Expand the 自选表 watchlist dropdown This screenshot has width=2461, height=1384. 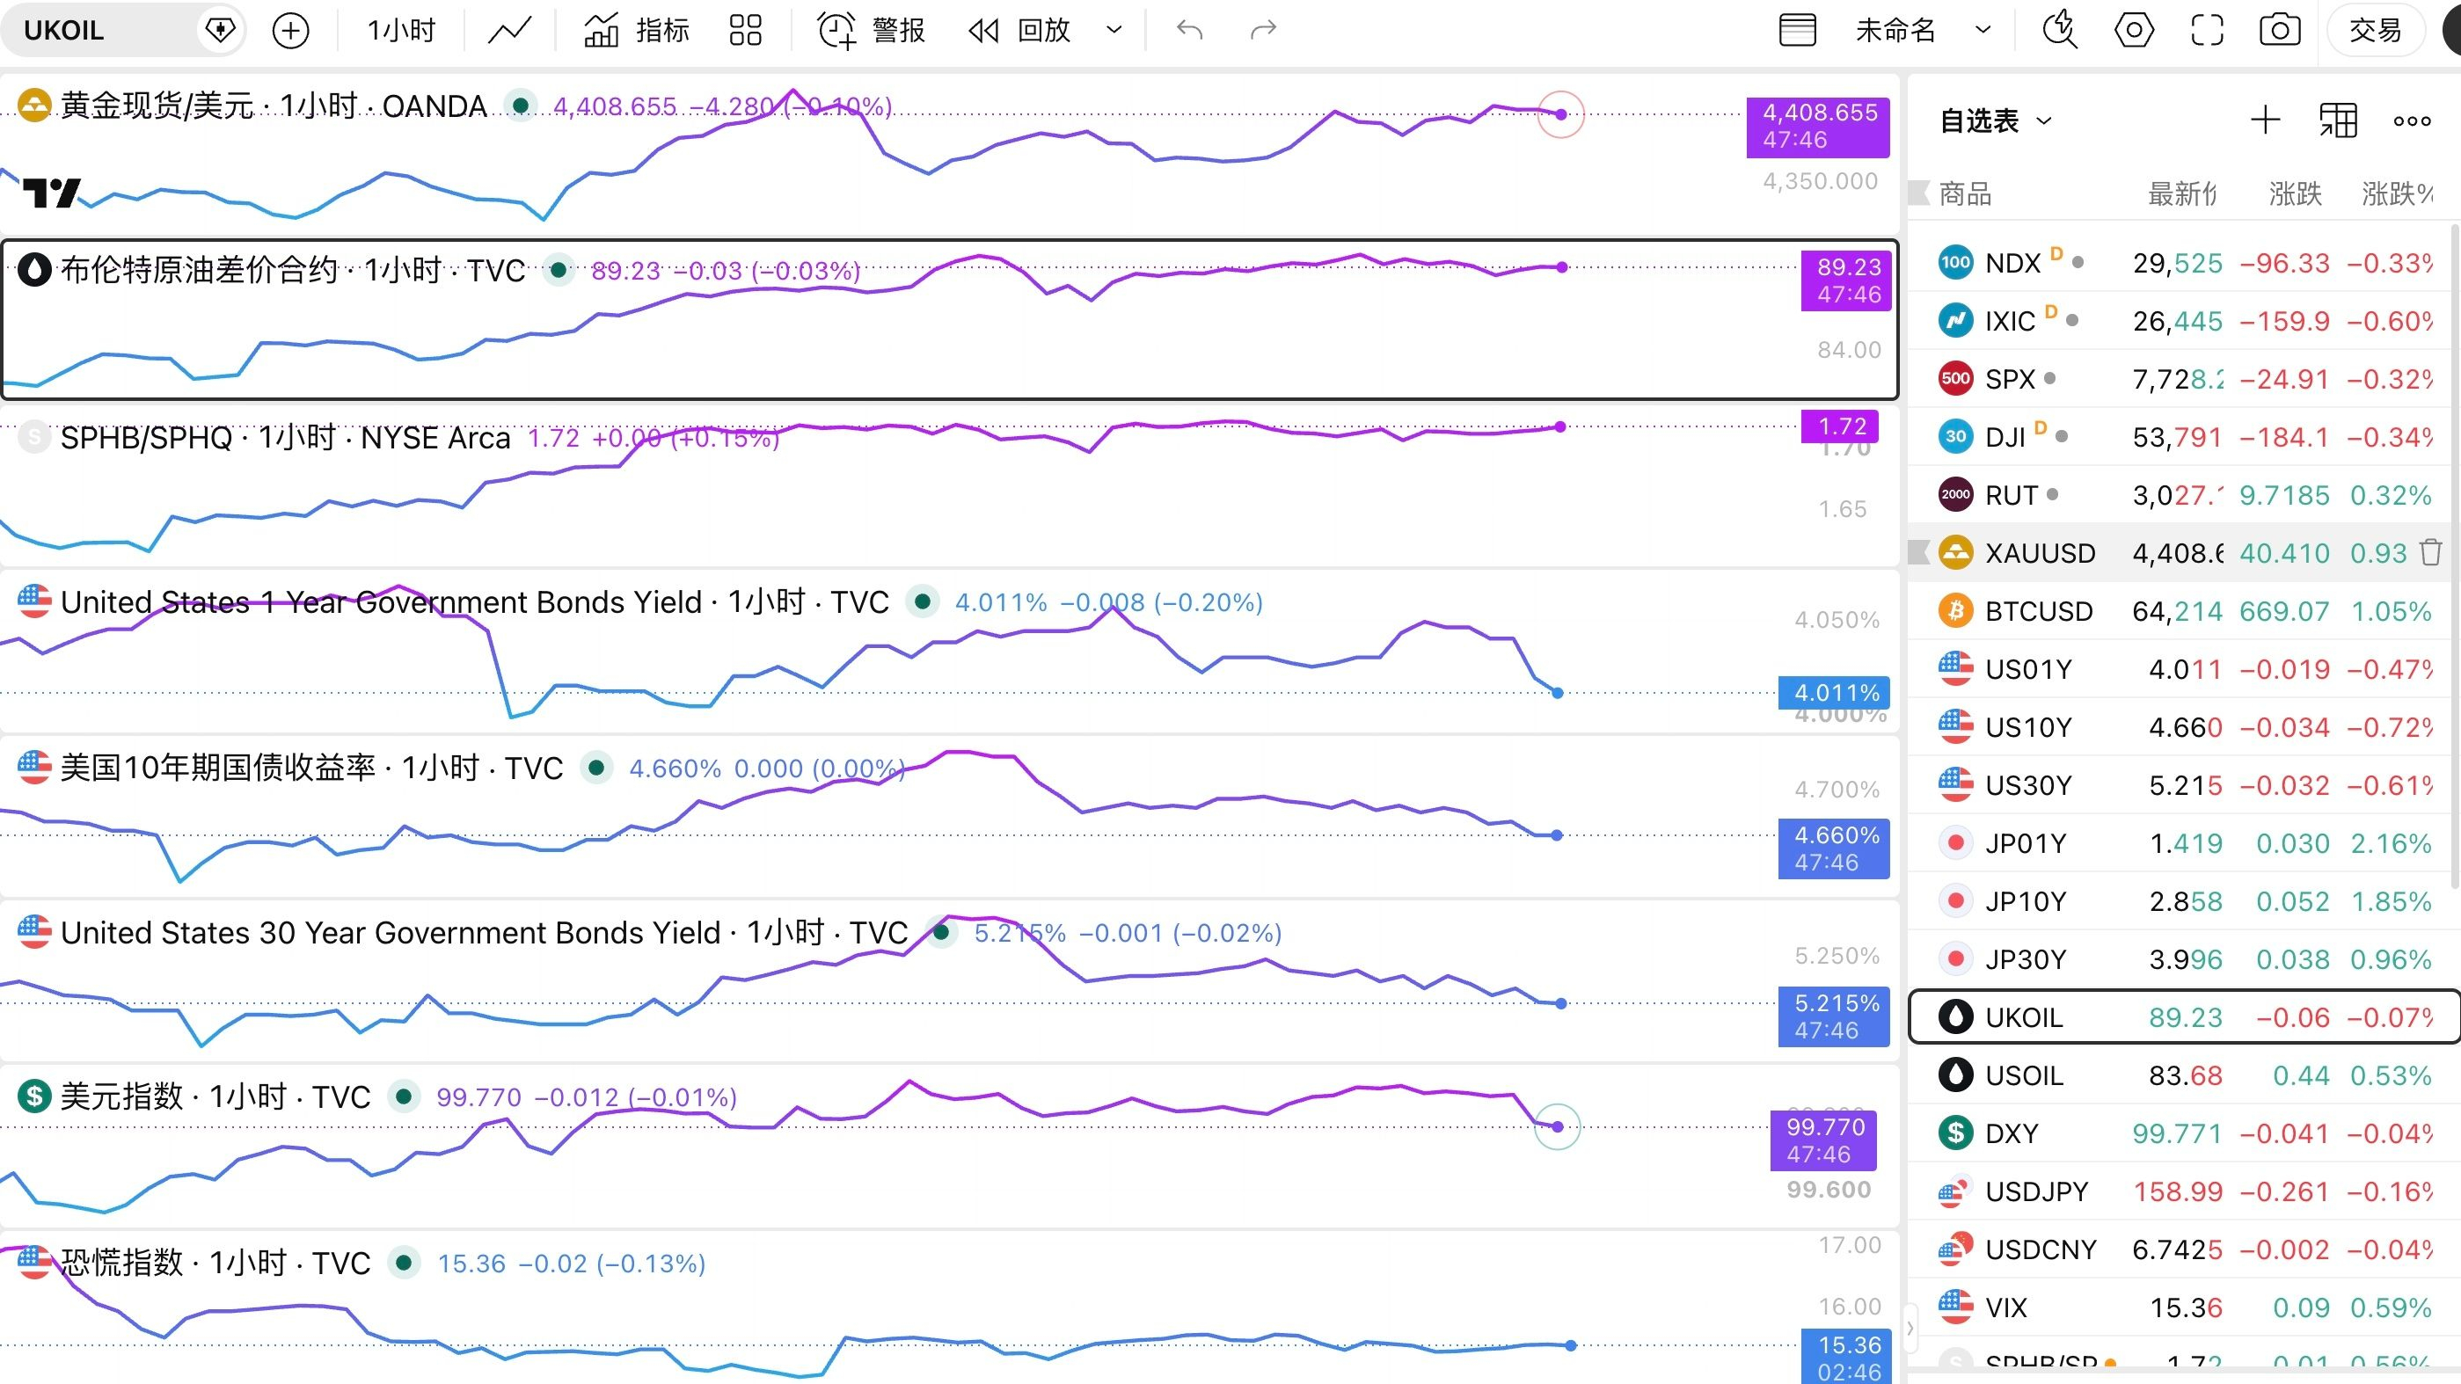(x=1995, y=121)
